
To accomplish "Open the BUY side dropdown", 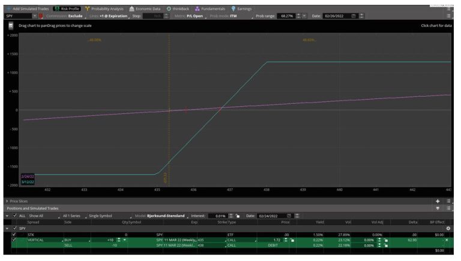I will [77, 240].
